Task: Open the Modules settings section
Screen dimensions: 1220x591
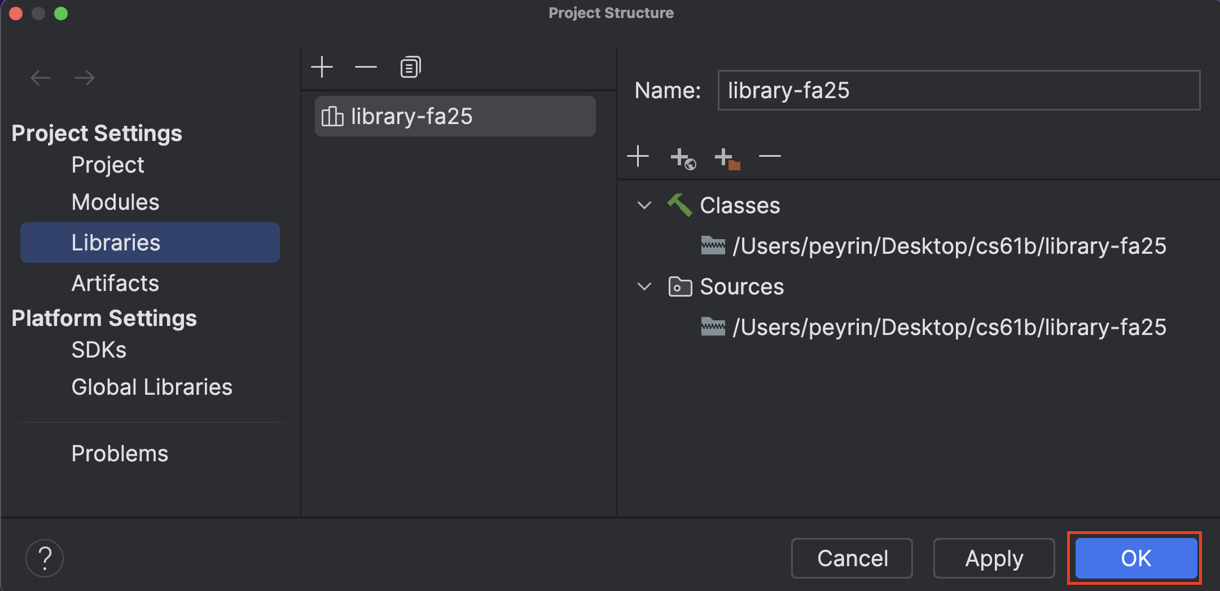Action: pos(115,202)
